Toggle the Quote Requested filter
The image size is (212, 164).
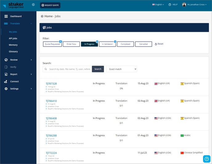click(x=52, y=44)
